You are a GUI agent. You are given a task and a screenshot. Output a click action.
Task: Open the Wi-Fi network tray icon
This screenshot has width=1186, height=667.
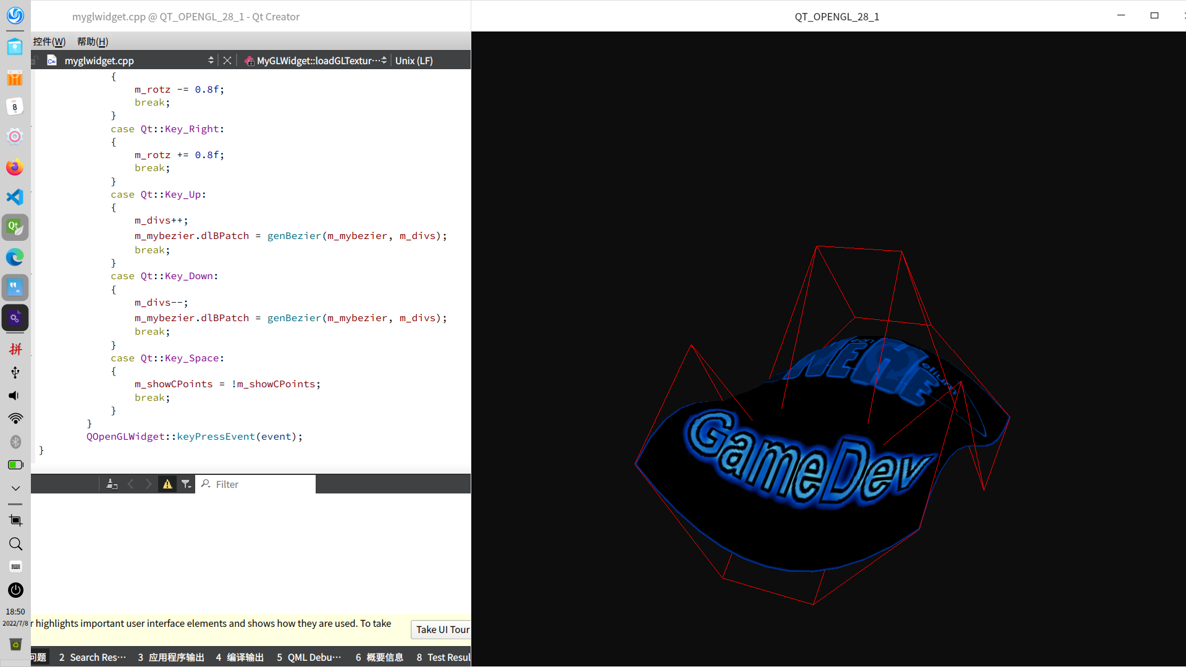coord(15,419)
